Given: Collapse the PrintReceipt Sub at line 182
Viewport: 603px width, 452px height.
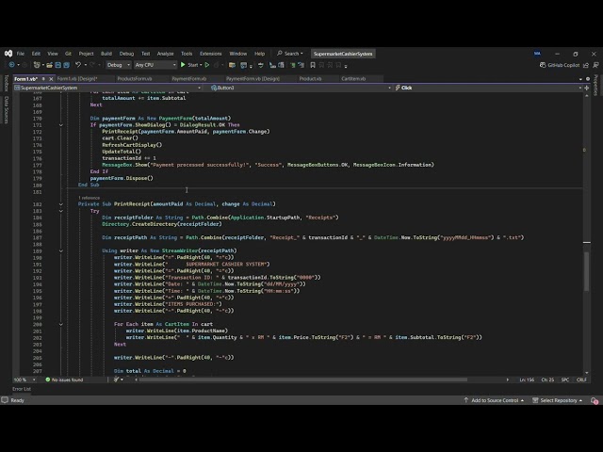Looking at the screenshot, I should click(60, 204).
